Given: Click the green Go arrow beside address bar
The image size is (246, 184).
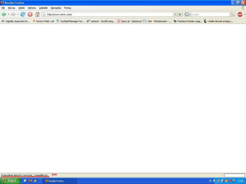Looking at the screenshot, I should (180, 14).
